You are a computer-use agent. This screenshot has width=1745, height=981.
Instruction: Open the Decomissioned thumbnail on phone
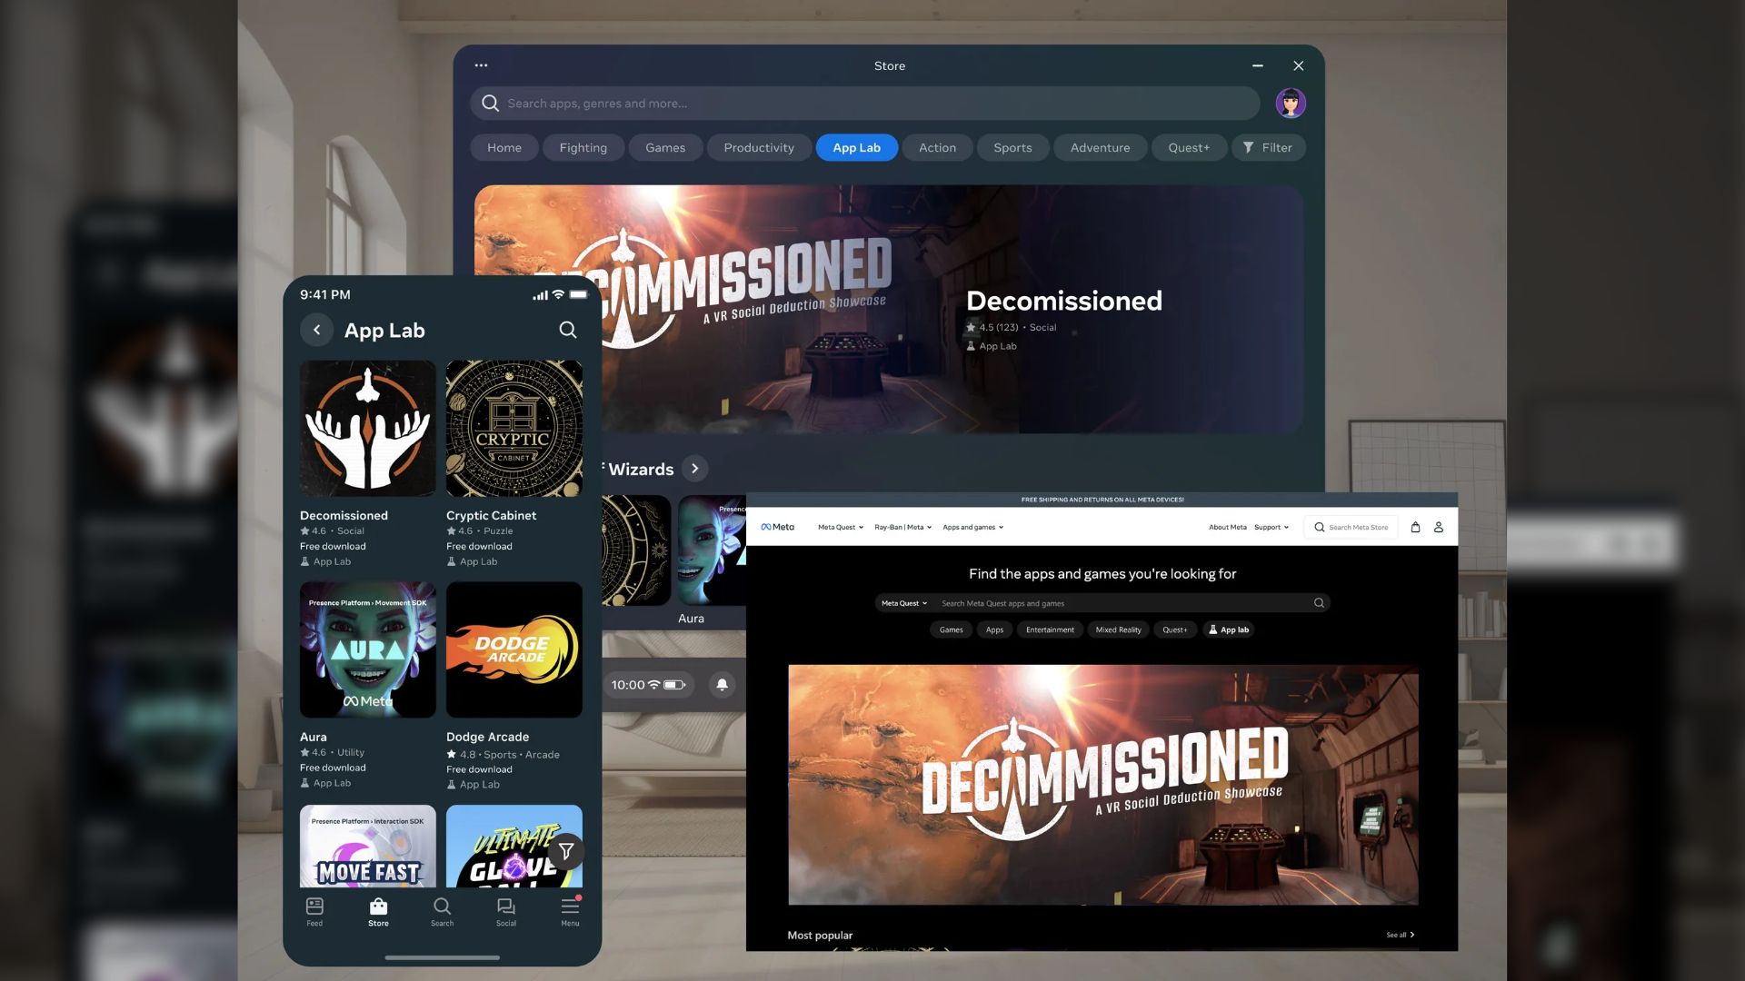[x=368, y=429]
